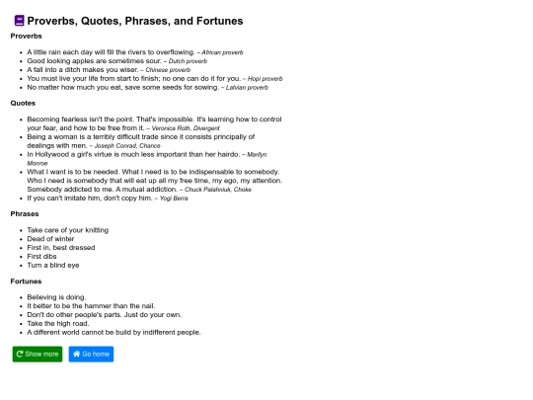Screen dimensions: 533x400
Task: Click the house icon in Go home
Action: (76, 355)
